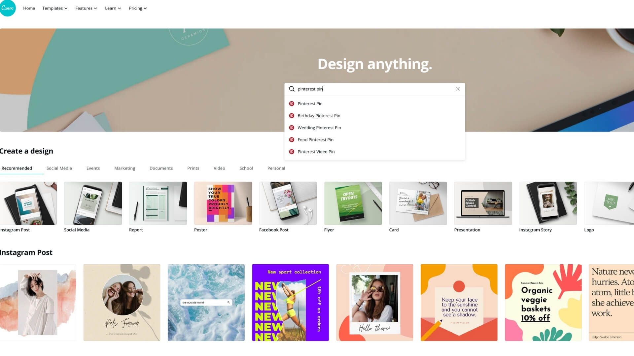Click the Design anything headline
The height and width of the screenshot is (356, 634).
click(375, 64)
